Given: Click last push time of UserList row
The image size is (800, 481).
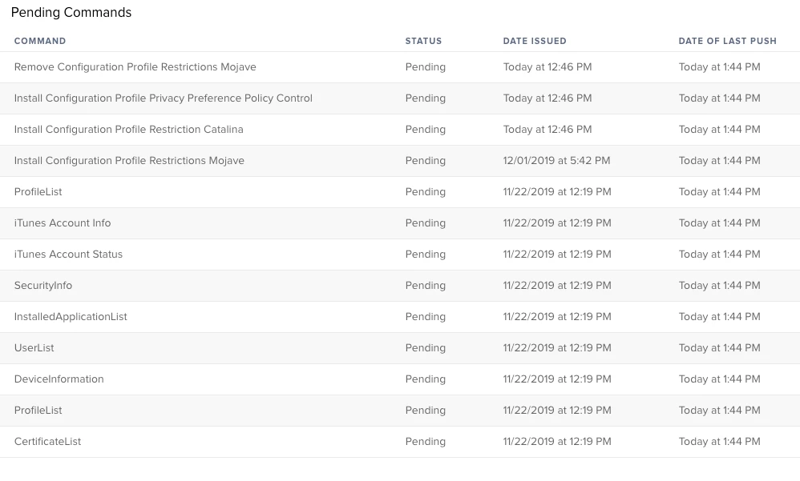Looking at the screenshot, I should [719, 348].
